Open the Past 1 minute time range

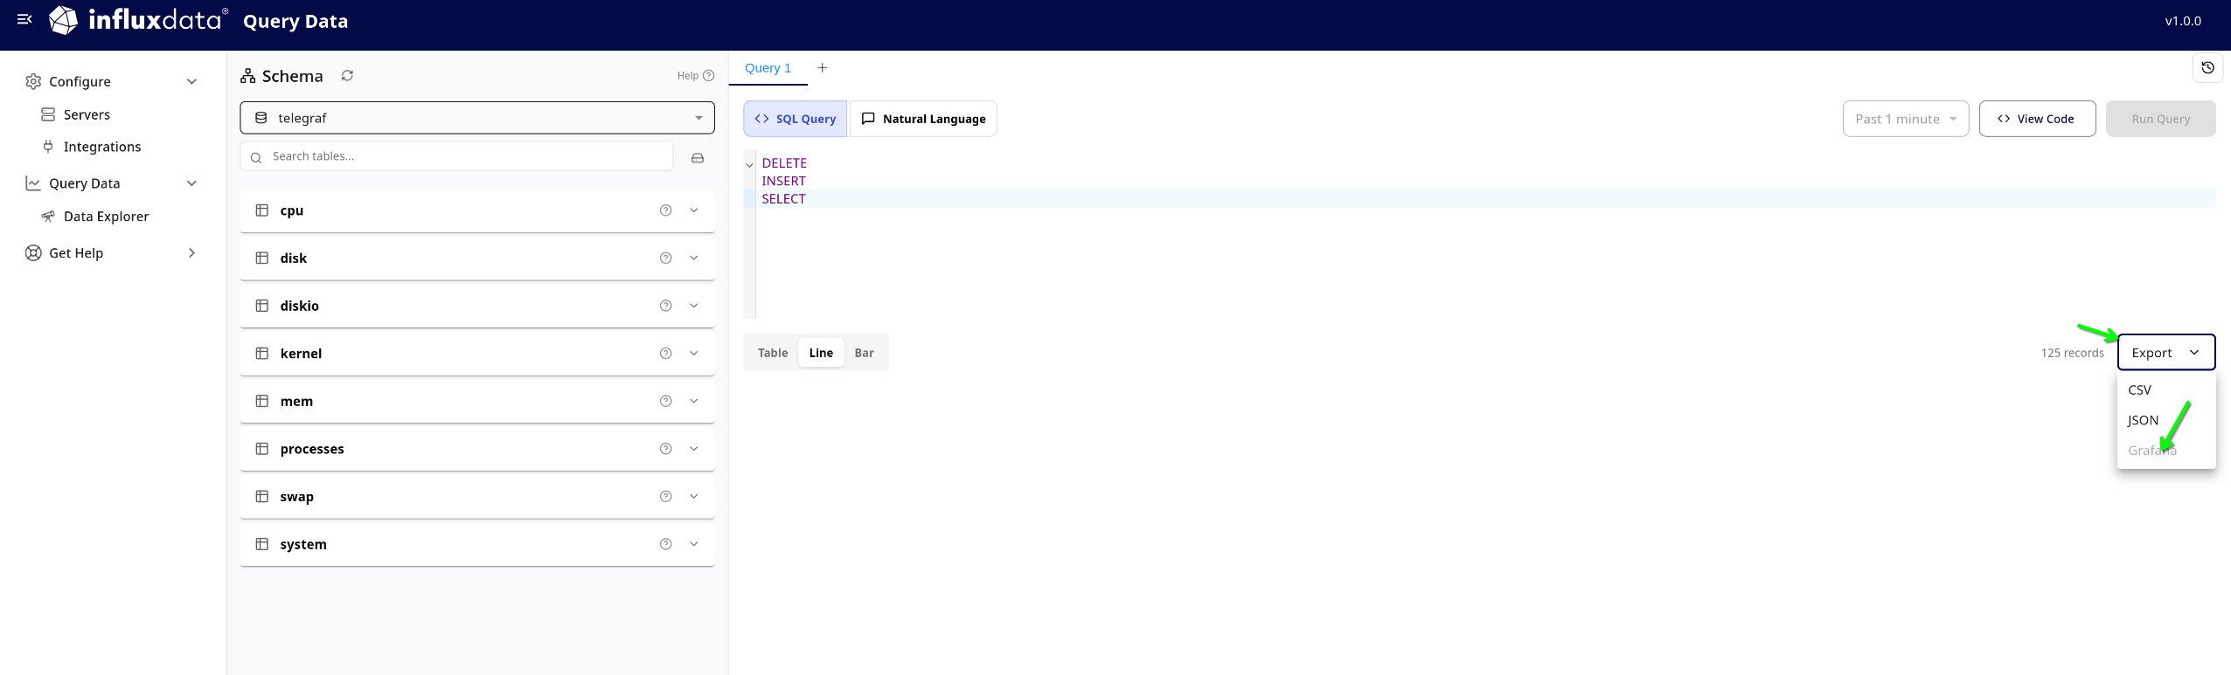1905,119
